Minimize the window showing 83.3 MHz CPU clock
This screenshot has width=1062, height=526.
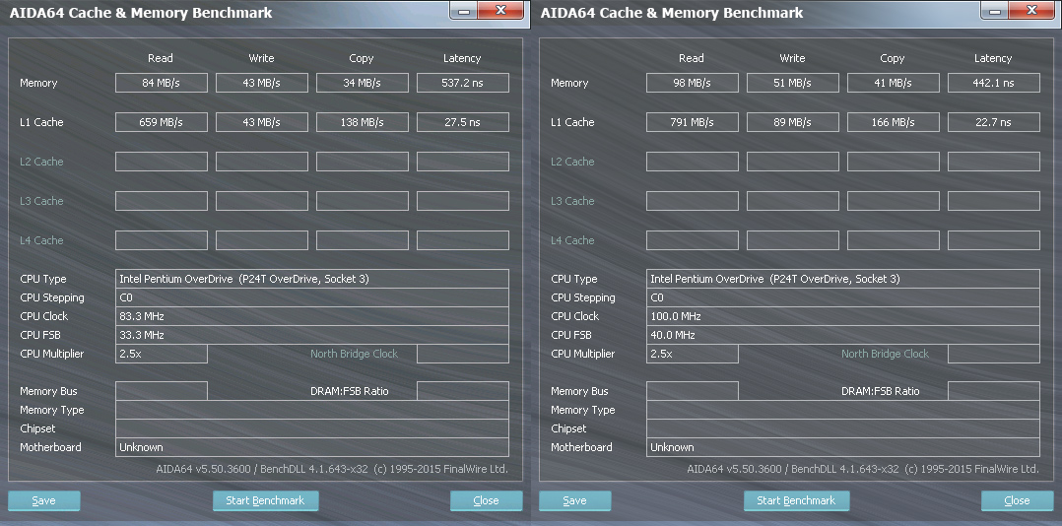click(x=466, y=10)
